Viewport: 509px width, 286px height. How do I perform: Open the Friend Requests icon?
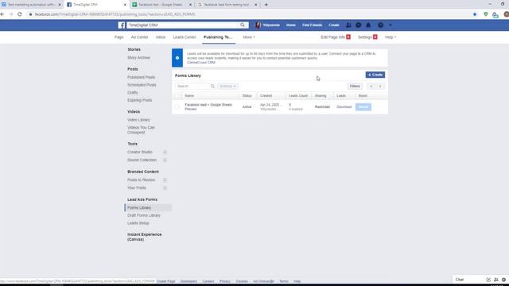(348, 25)
